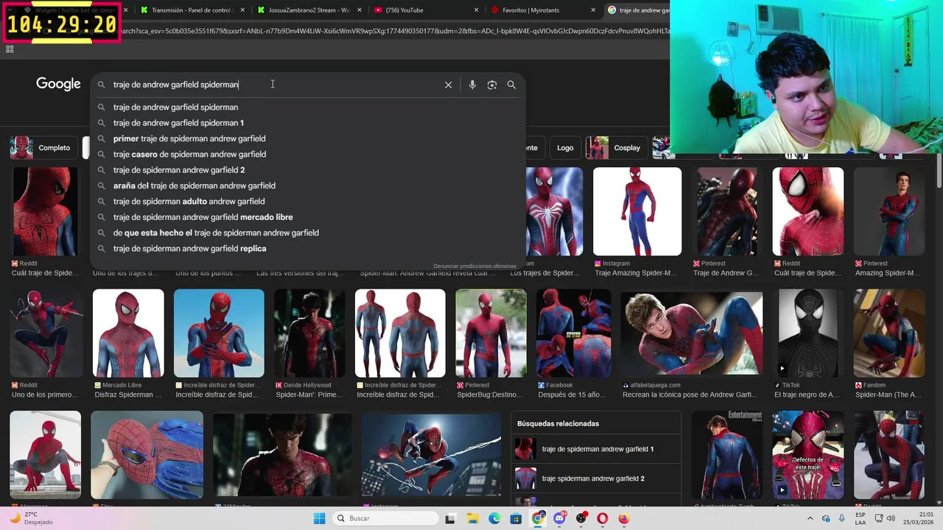Open Opera browser from the taskbar

tap(603, 518)
